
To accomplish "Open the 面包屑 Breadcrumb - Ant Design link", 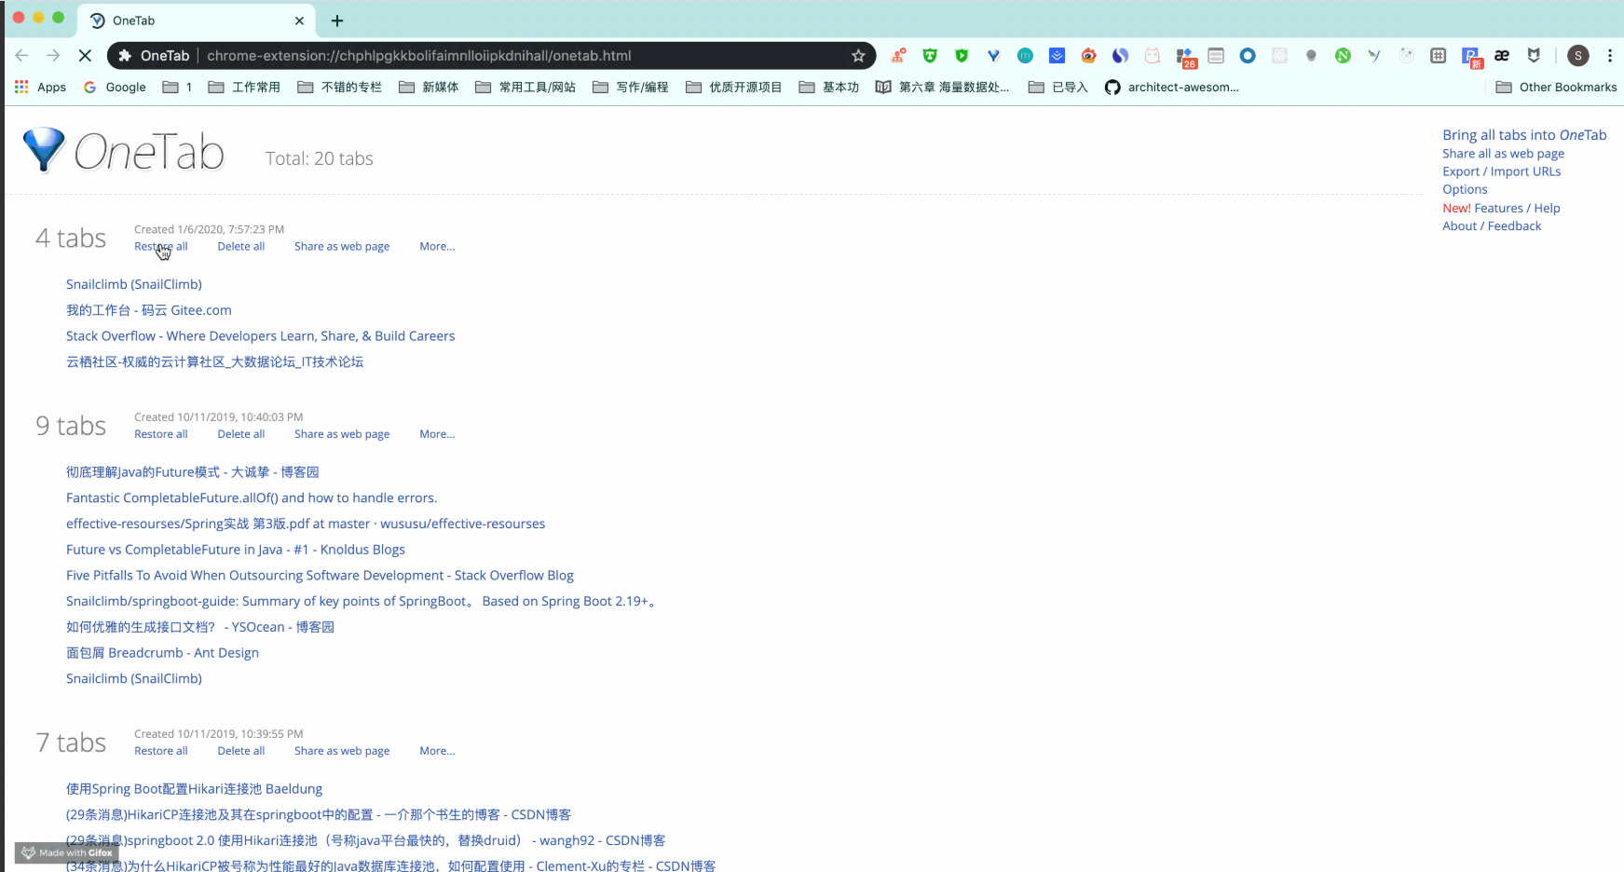I will point(162,653).
